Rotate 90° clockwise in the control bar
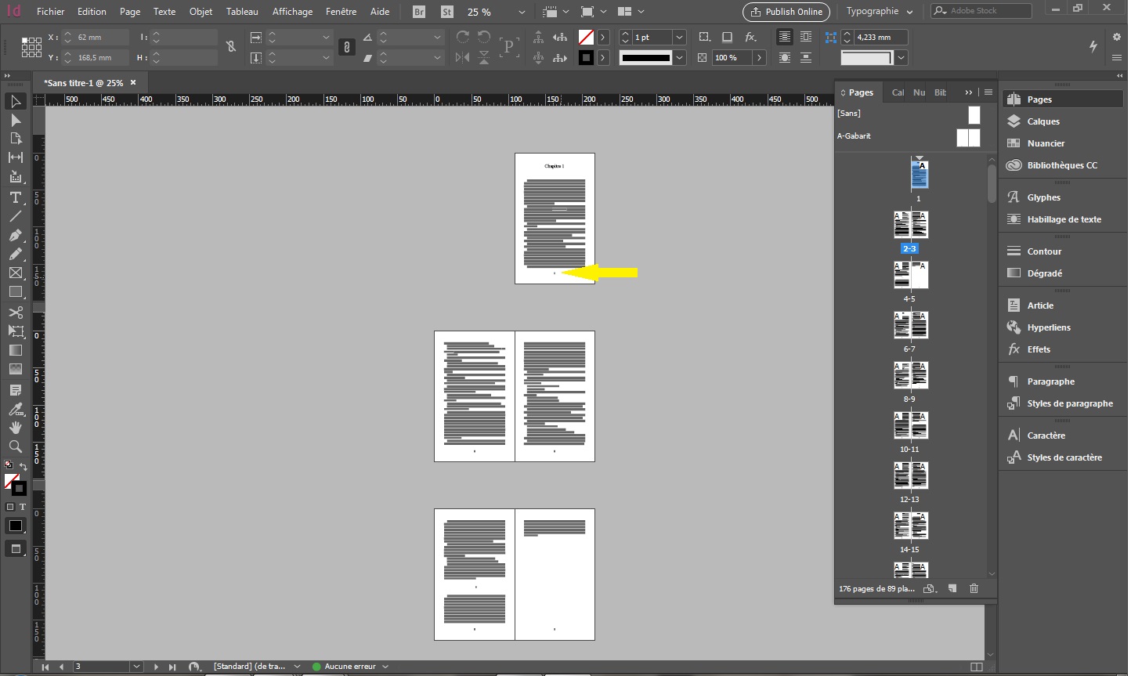This screenshot has height=676, width=1131. 463,37
